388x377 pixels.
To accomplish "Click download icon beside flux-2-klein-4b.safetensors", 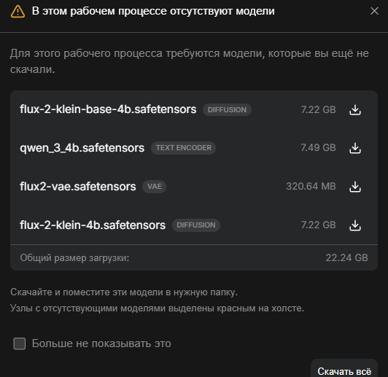I will (355, 225).
